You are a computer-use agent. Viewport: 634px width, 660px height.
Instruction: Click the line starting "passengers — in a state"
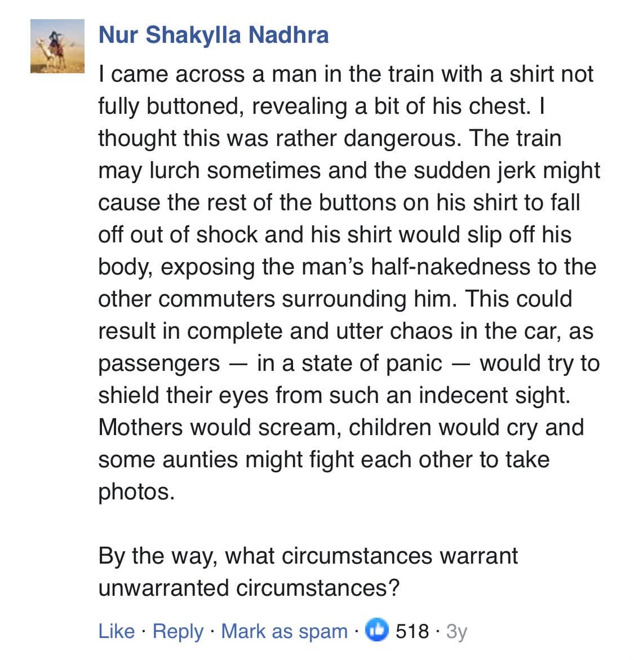pyautogui.click(x=348, y=363)
